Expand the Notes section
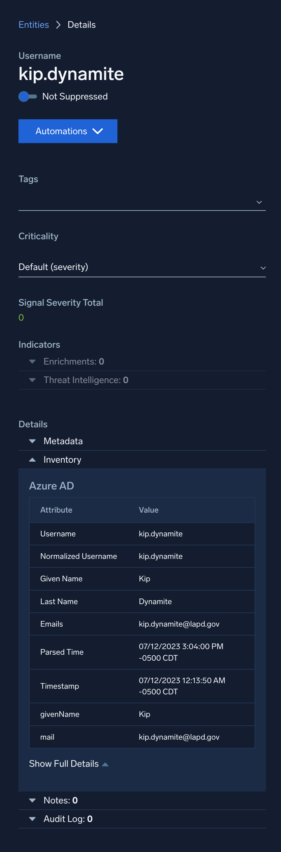The height and width of the screenshot is (852, 281). point(32,800)
